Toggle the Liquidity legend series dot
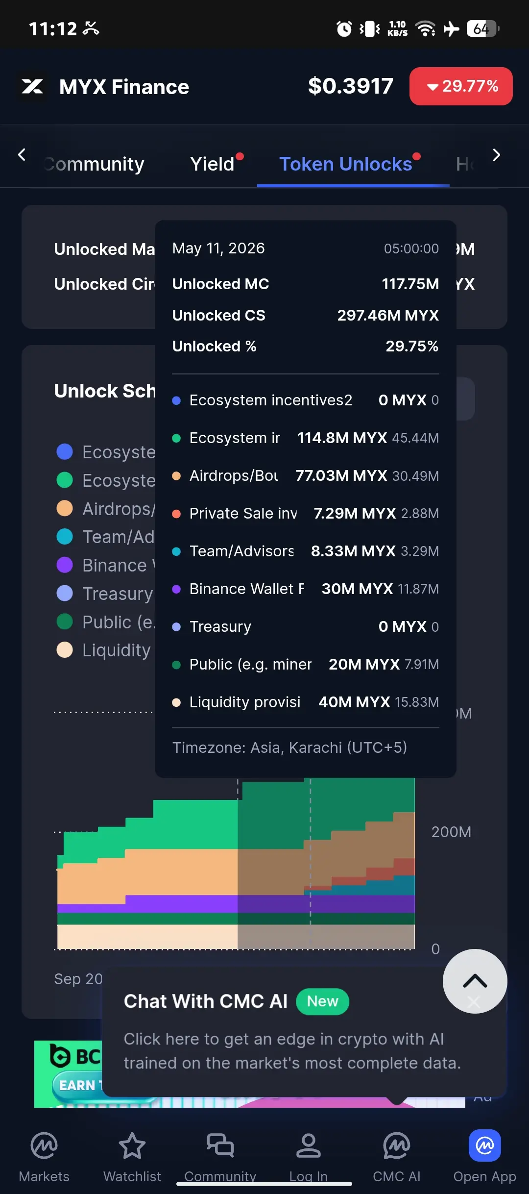 point(65,650)
